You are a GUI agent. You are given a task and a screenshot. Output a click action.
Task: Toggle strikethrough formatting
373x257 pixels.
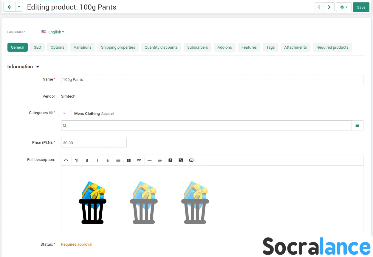[108, 160]
